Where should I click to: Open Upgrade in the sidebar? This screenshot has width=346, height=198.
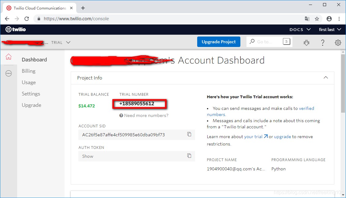click(x=31, y=105)
